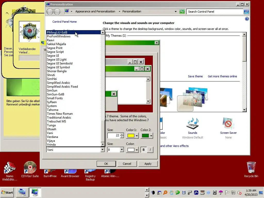
Task: Open the Vani font combo box arrow
Action: [x=103, y=150]
